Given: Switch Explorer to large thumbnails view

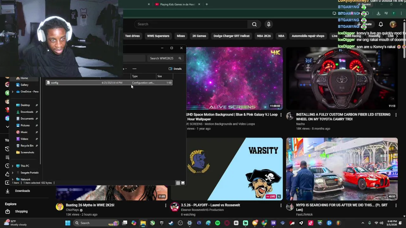Looking at the screenshot, I should click(x=183, y=183).
